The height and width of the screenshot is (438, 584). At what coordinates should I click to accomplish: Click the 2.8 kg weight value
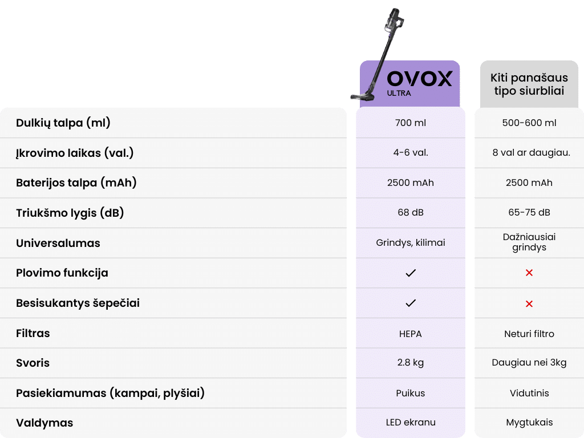pyautogui.click(x=410, y=363)
